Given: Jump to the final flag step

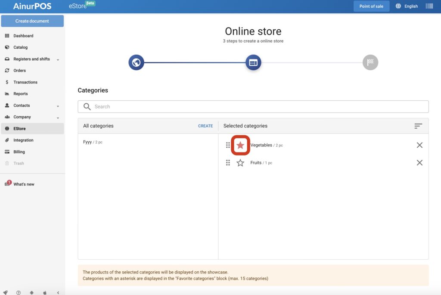Looking at the screenshot, I should 370,62.
